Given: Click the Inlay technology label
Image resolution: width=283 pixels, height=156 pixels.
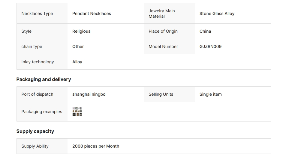Looking at the screenshot, I should [x=38, y=62].
